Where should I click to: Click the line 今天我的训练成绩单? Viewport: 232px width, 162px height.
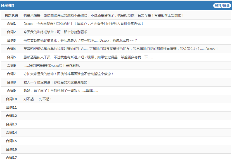(58, 32)
